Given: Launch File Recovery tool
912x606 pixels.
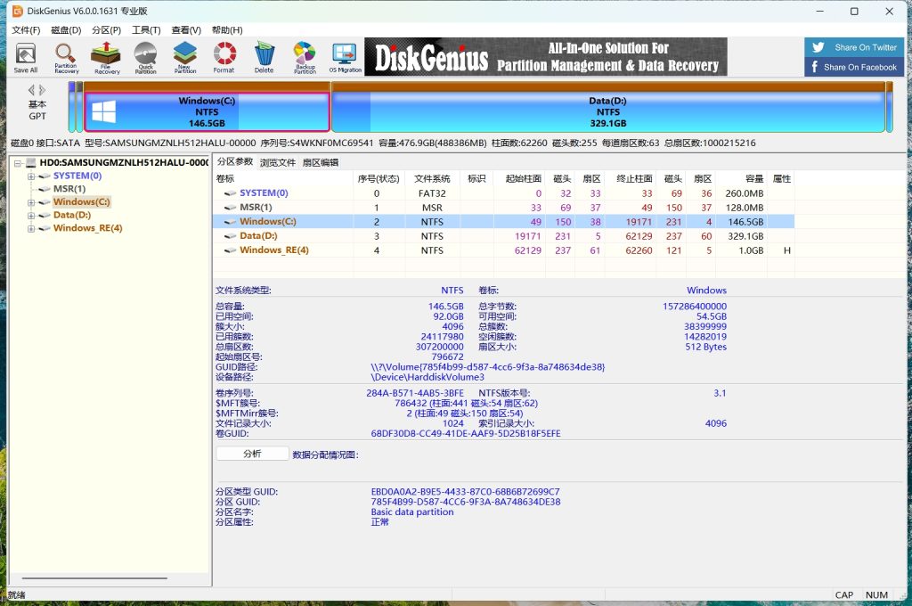Looking at the screenshot, I should [x=106, y=58].
